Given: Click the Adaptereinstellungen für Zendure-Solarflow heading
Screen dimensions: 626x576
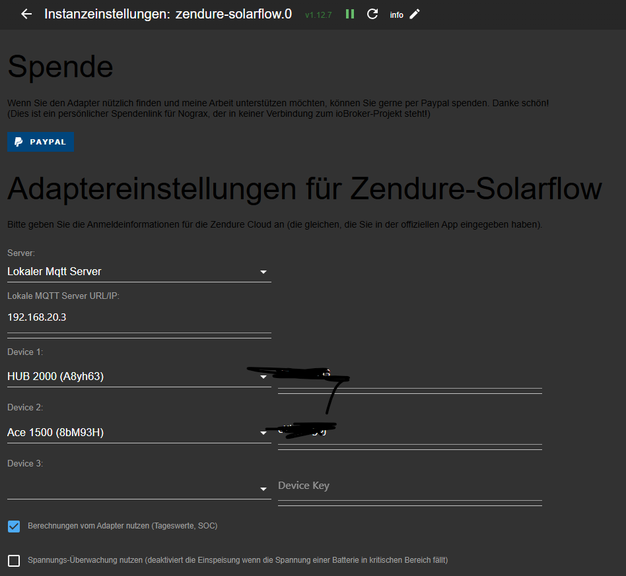Looking at the screenshot, I should [304, 189].
